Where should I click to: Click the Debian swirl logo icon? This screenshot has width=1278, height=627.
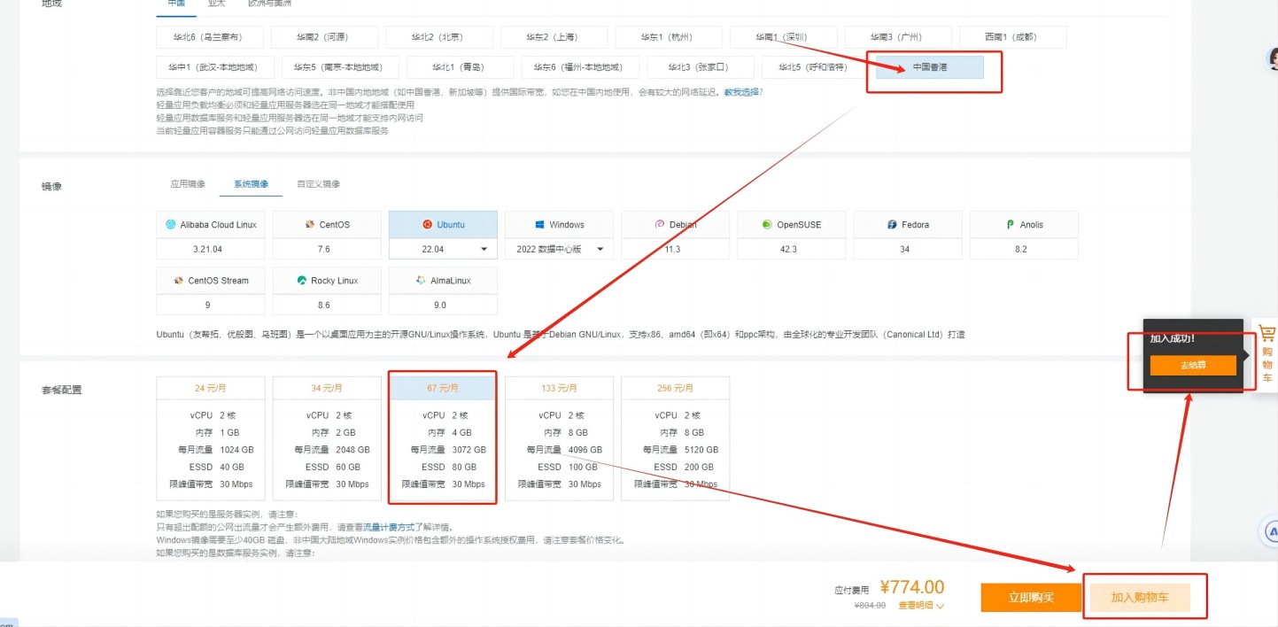tap(659, 225)
